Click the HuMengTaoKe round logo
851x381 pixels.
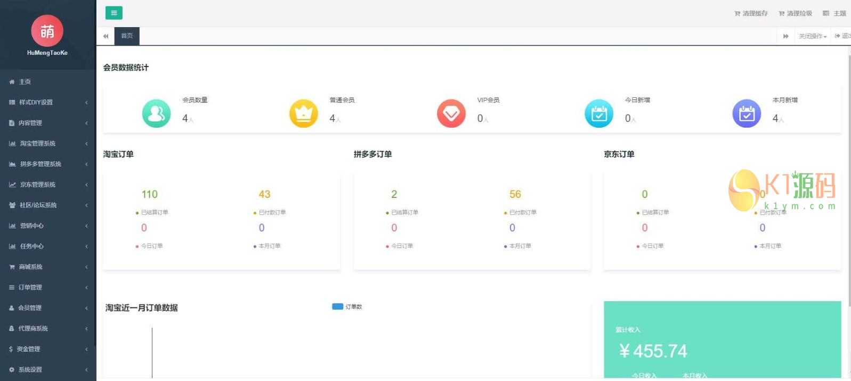click(47, 31)
